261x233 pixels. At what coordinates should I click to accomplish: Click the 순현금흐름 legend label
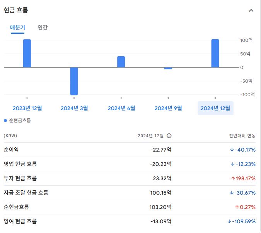[x=20, y=121]
